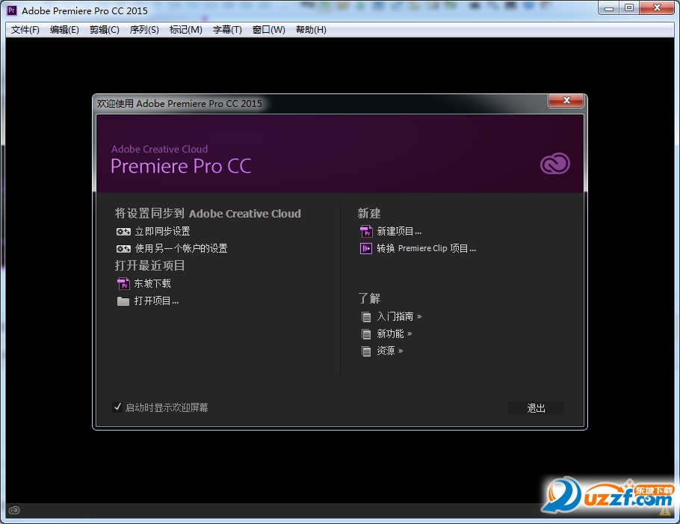Click the 退出 button
Viewport: 680px width, 524px height.
[536, 407]
